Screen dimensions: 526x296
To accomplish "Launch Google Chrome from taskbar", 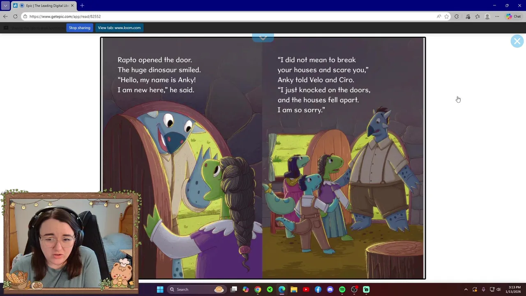I will point(258,289).
